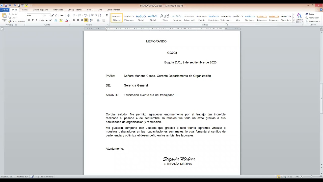This screenshot has height=182, width=323.
Task: Decrease paragraph indent
Action: 92,15
